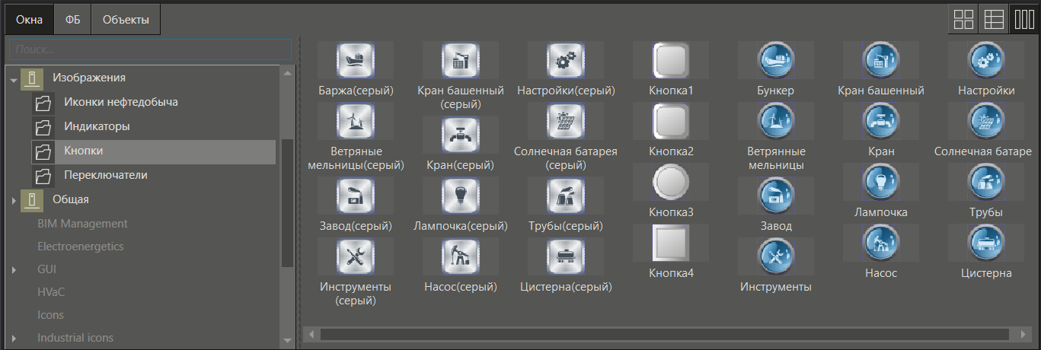The width and height of the screenshot is (1041, 350).
Task: Pick the square Кнопка4 image
Action: 671,242
